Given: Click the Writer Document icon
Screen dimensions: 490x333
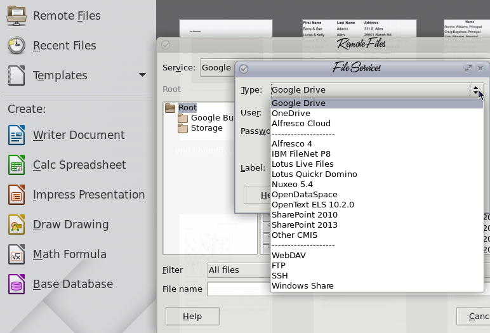Looking at the screenshot, I should [17, 135].
